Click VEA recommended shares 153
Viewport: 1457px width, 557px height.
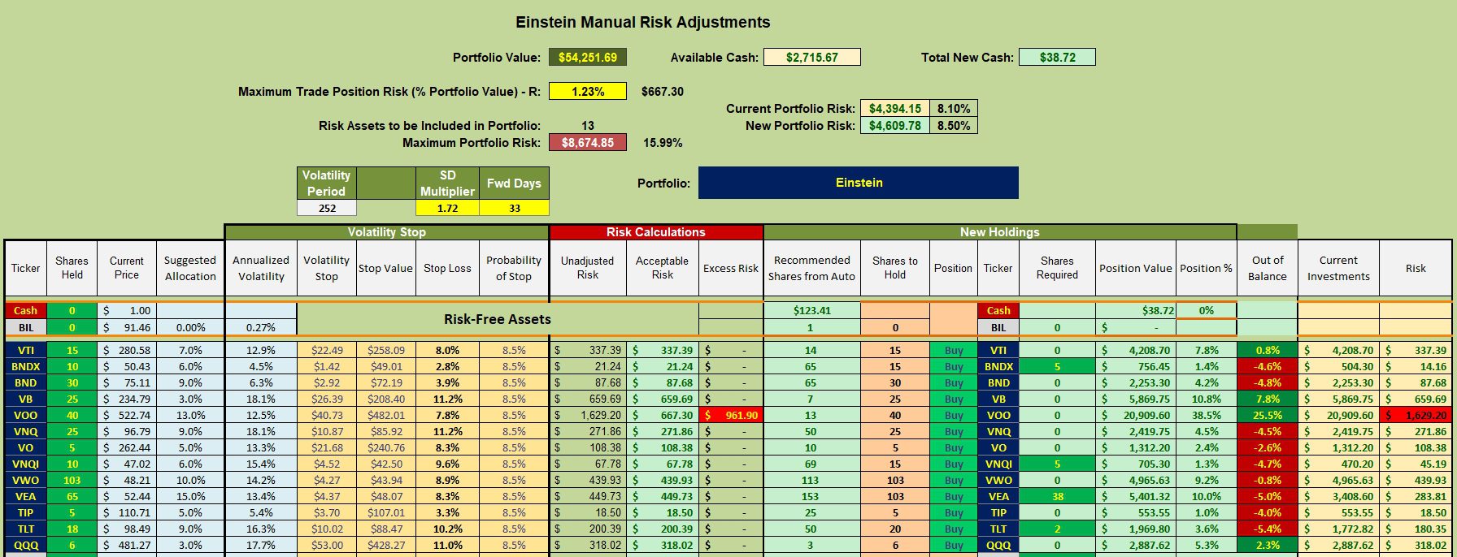811,496
